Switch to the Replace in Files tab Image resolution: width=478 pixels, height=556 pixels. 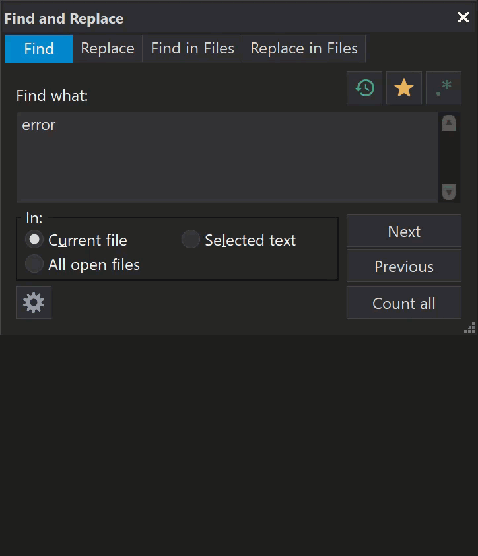click(x=303, y=48)
